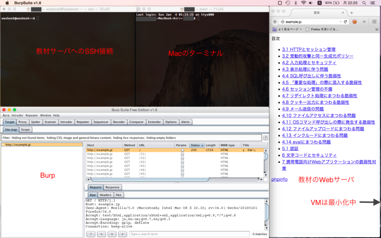Expand http://example.jp tree node
Viewport: 381px width, 238px height.
click(3, 145)
